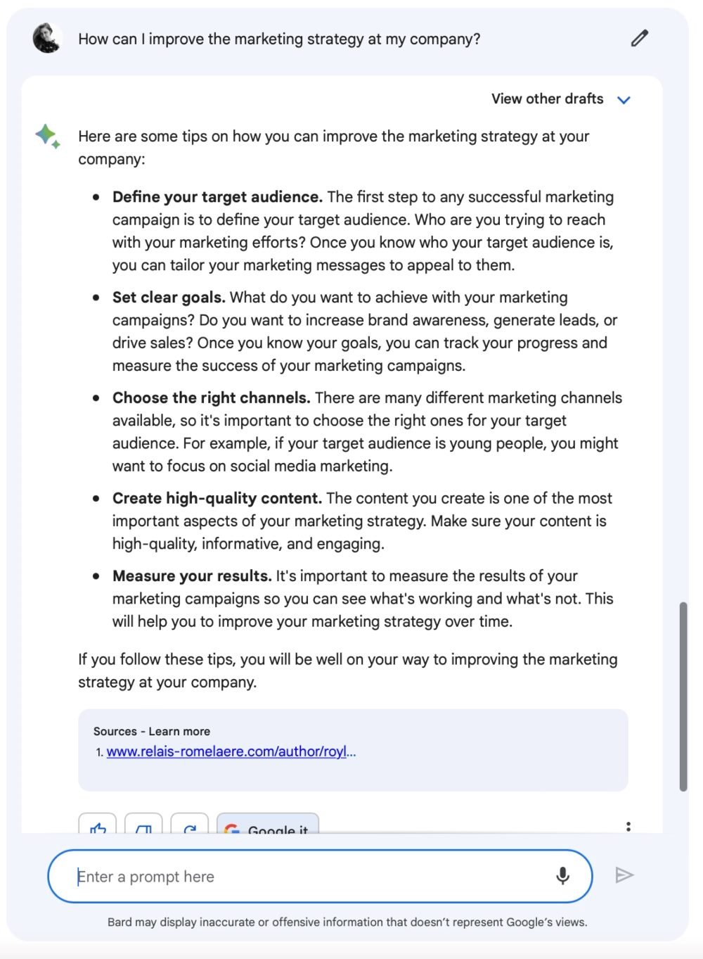Click the Bard sparkle logo icon

(x=48, y=136)
